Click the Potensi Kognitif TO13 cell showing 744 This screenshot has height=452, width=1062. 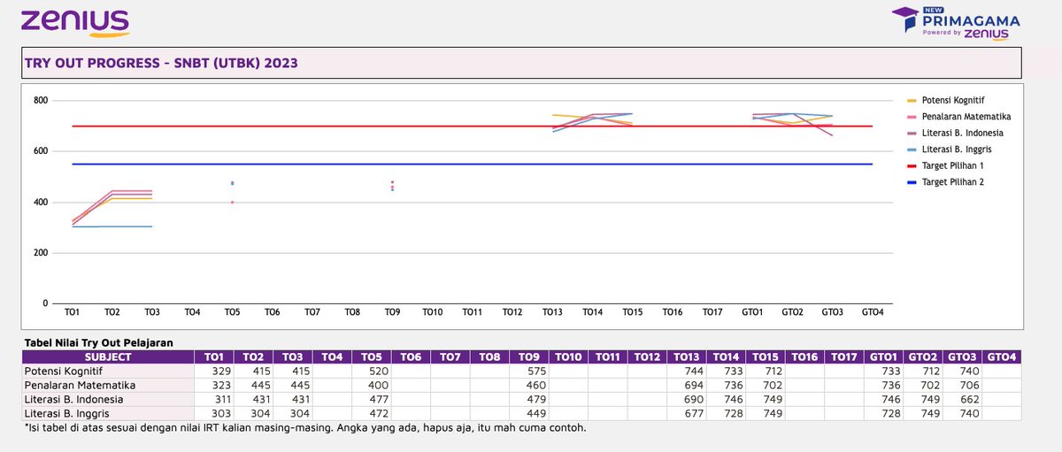tap(686, 372)
